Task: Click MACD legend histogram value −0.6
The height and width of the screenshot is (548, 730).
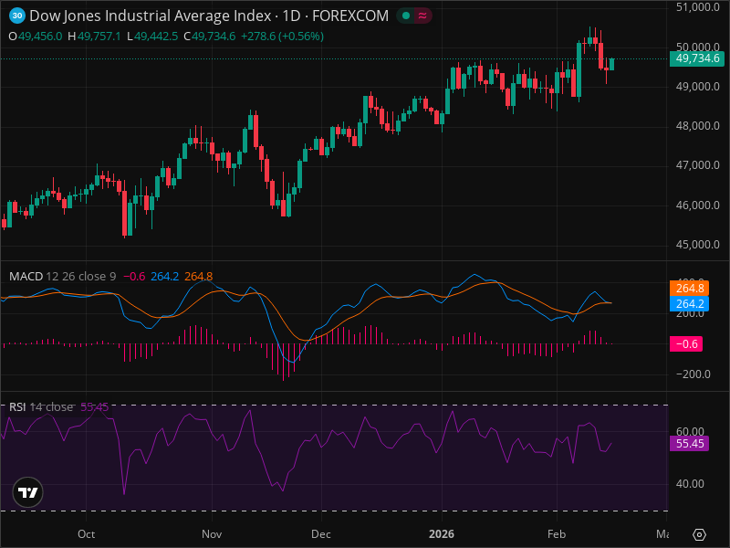Action: 134,277
